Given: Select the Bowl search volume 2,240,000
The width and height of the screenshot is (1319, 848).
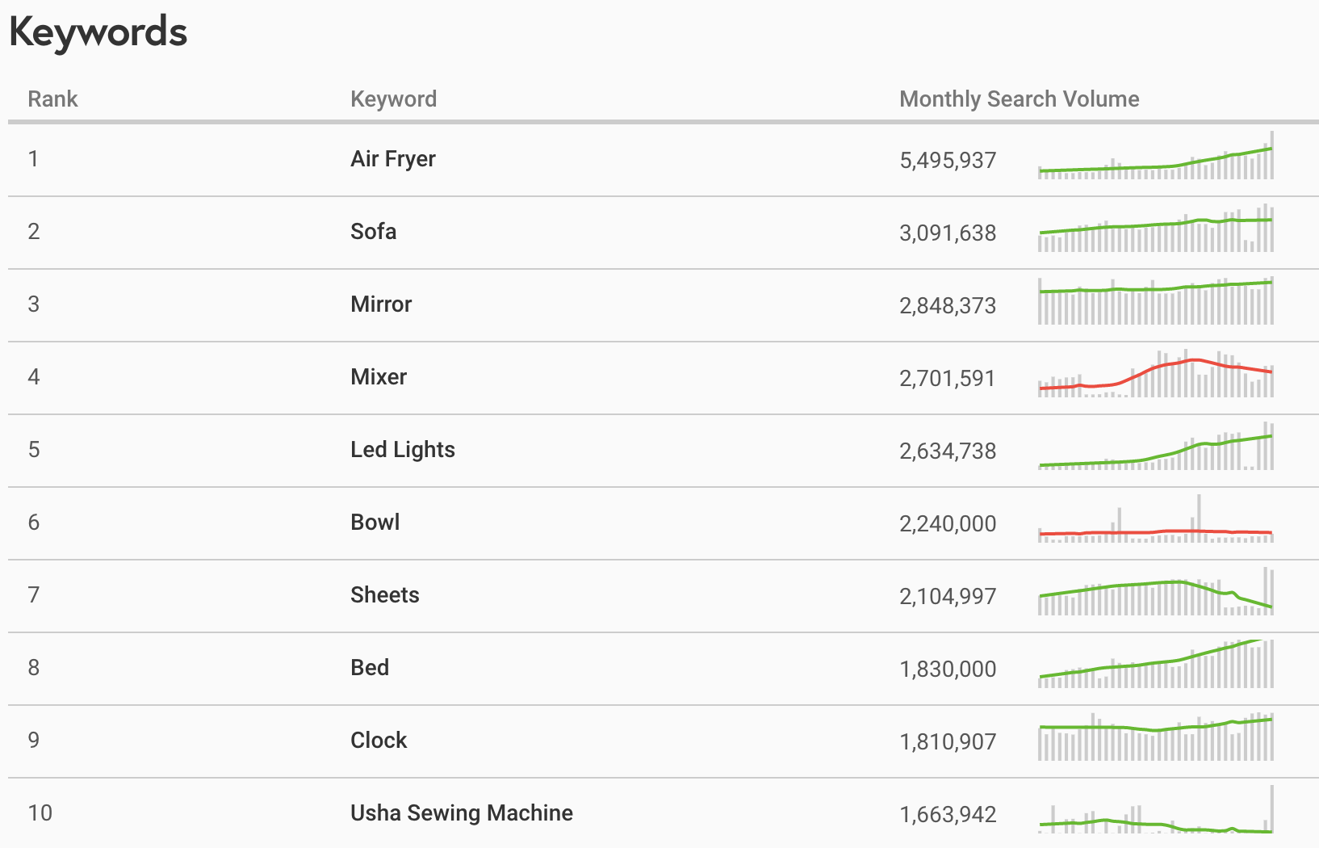Looking at the screenshot, I should click(948, 523).
